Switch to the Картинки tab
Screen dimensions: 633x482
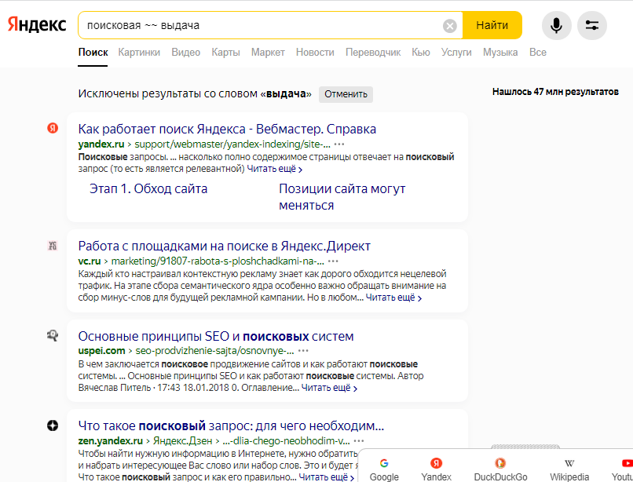(x=139, y=53)
